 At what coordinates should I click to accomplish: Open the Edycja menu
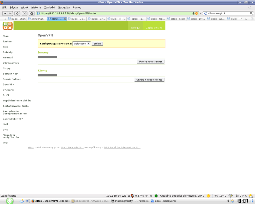pos(13,7)
